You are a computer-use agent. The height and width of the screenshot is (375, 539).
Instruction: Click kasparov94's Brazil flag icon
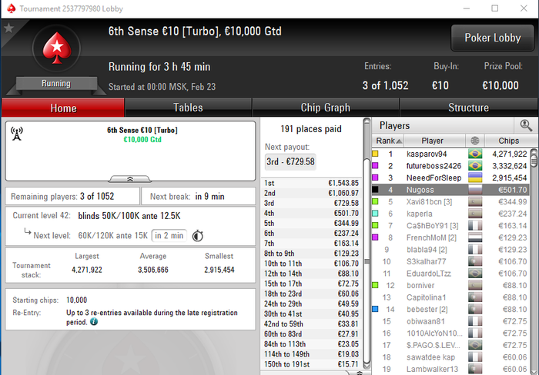(x=475, y=154)
